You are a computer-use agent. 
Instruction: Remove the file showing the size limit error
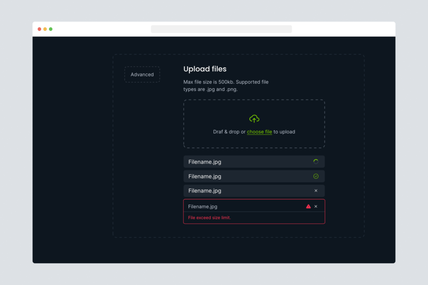coord(316,206)
